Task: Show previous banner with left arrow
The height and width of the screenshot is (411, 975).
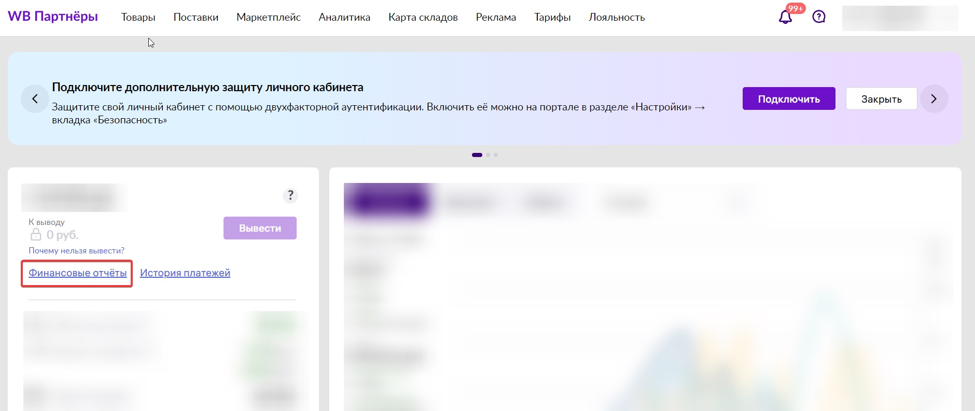Action: point(35,98)
